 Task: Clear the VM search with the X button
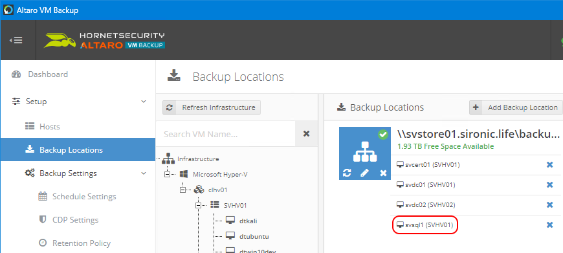click(x=306, y=134)
